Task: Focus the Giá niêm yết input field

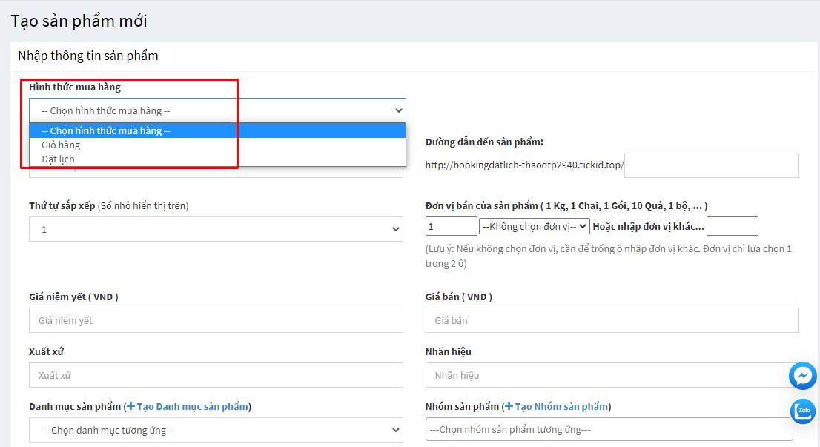Action: 216,320
